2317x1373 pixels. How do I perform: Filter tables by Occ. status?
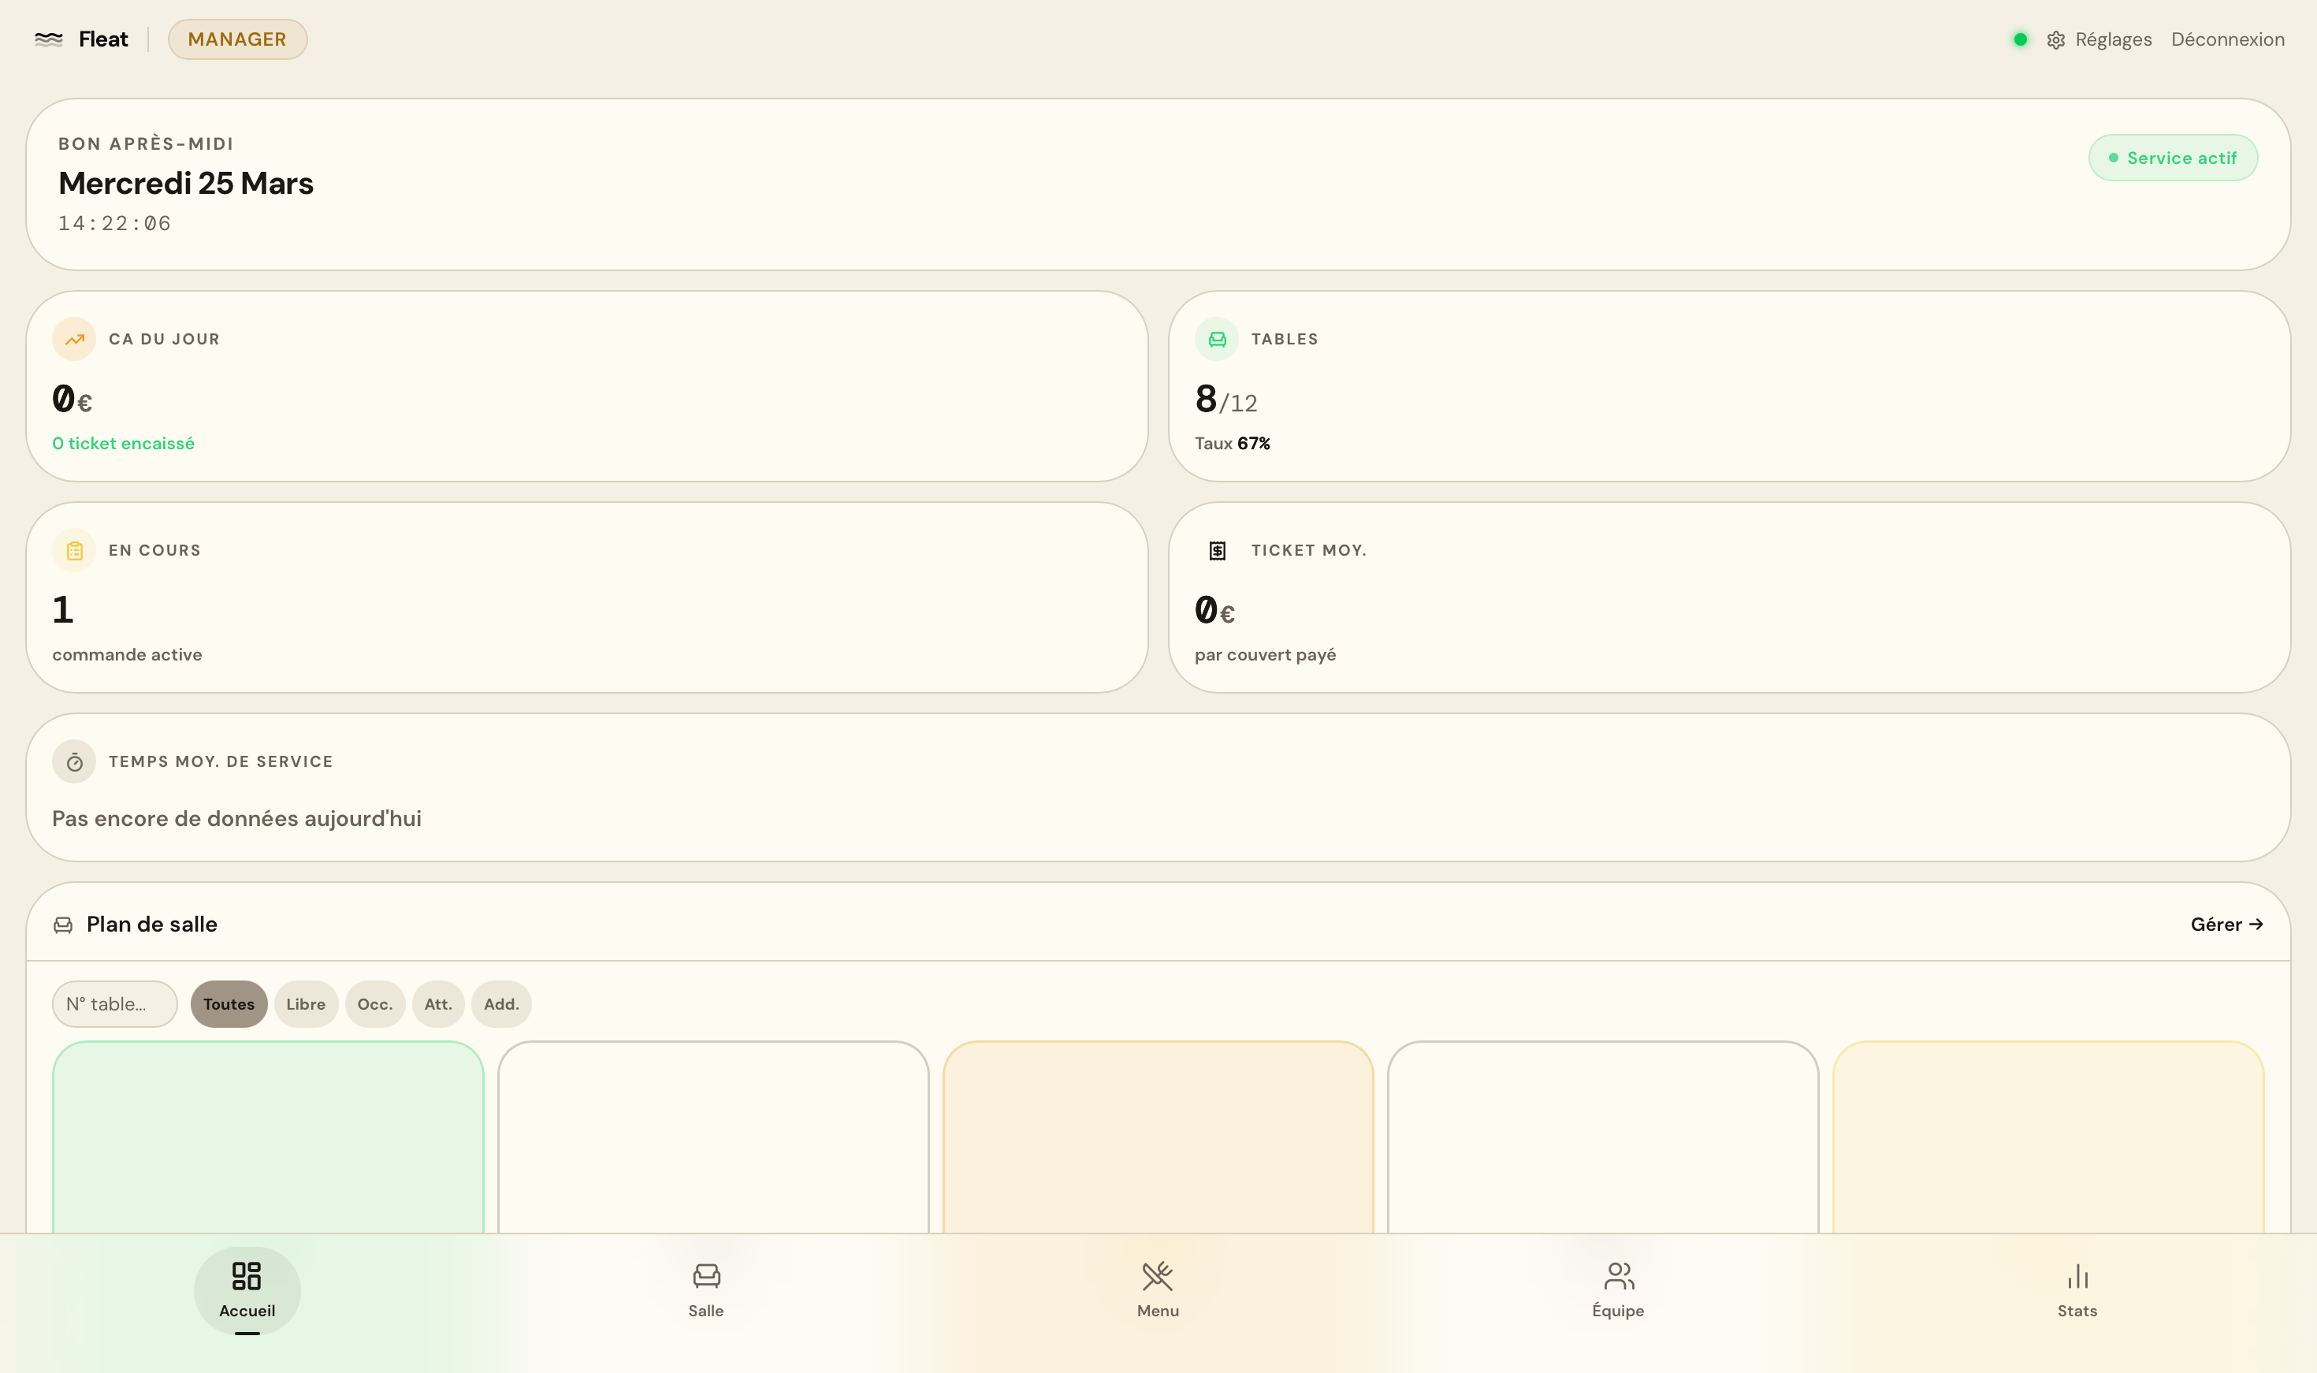coord(374,1004)
